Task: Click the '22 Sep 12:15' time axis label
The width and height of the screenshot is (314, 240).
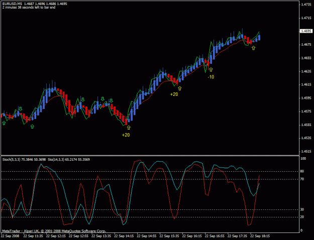Action: click(x=56, y=236)
